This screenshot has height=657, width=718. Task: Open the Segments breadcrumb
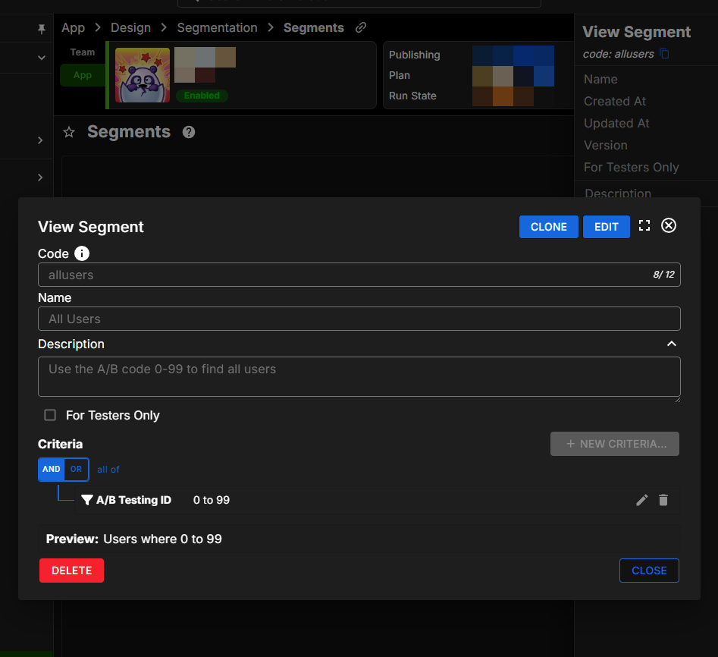coord(314,27)
